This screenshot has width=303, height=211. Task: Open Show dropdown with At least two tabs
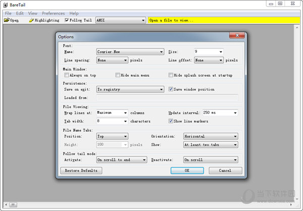[x=211, y=144]
